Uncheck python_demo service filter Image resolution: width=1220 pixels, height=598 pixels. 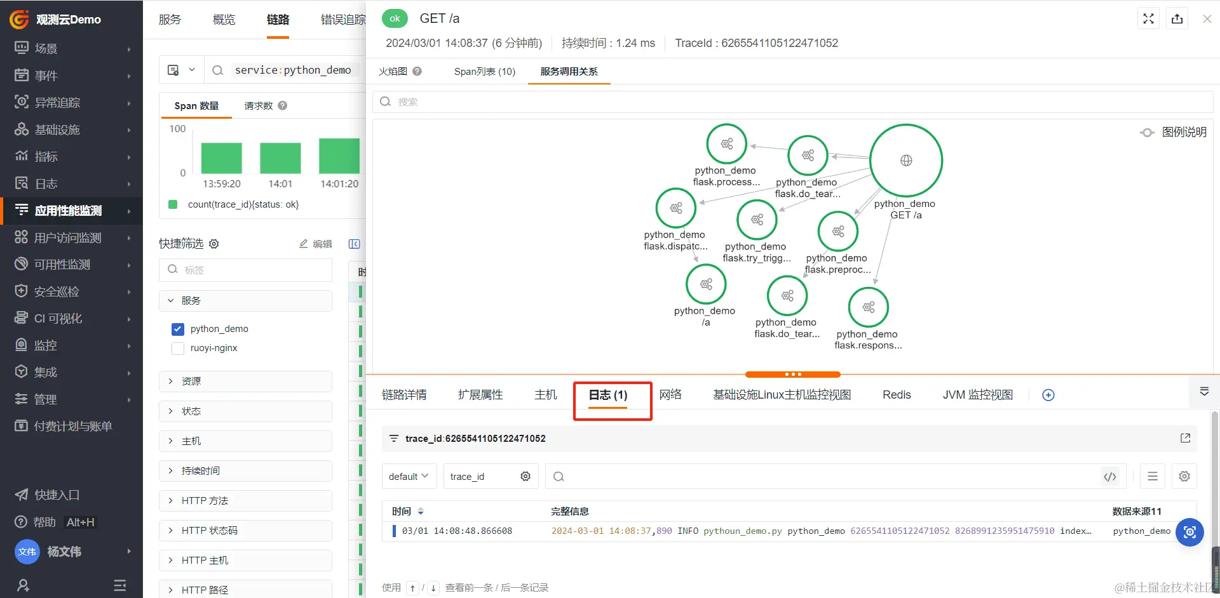click(178, 329)
